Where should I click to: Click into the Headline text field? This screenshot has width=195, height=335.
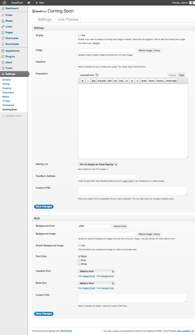coord(107,62)
